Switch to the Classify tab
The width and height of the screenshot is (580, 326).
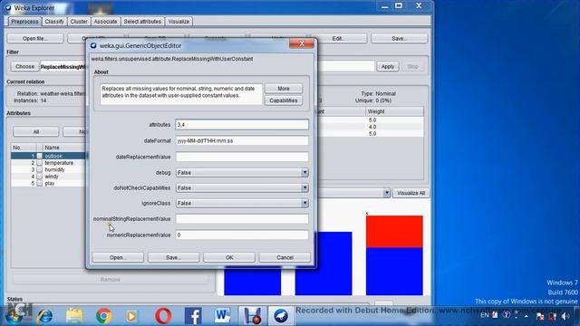54,22
